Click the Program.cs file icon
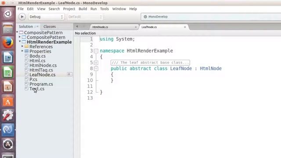Viewport: 281px width, 158px height. 26,84
